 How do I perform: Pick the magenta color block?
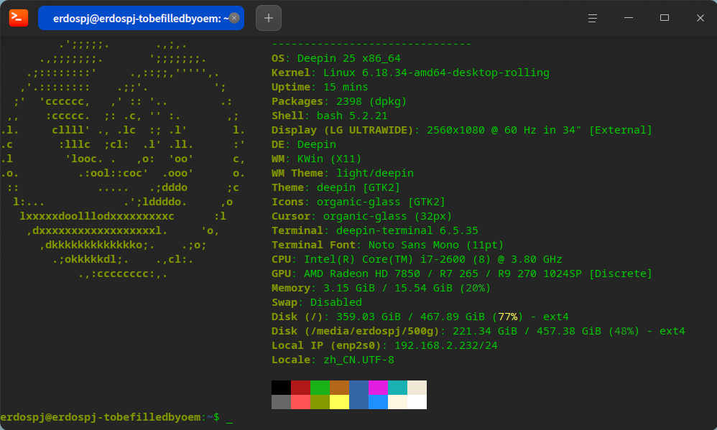click(x=378, y=388)
